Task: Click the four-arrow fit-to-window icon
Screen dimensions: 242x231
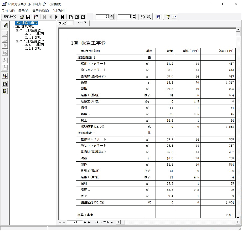Action: coord(158,17)
